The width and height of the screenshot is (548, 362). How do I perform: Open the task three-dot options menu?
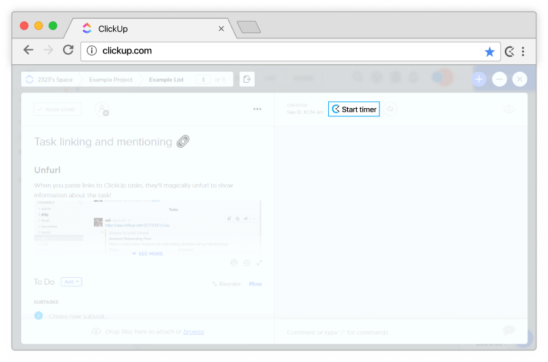click(258, 109)
